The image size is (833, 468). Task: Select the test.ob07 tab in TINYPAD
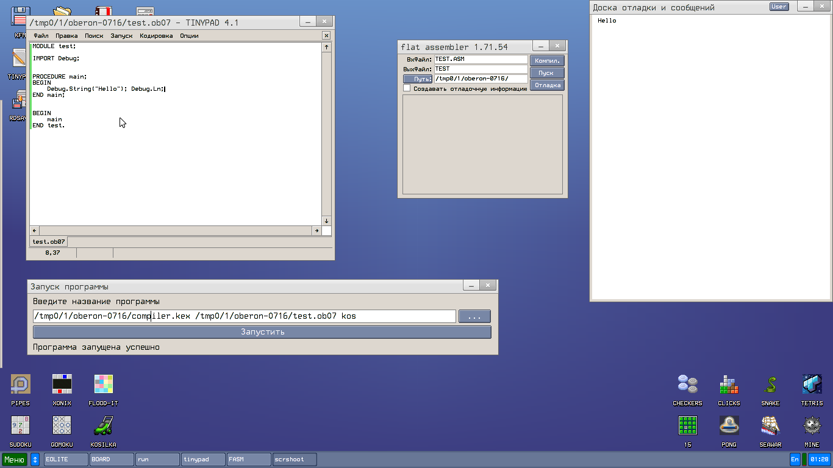pyautogui.click(x=49, y=242)
